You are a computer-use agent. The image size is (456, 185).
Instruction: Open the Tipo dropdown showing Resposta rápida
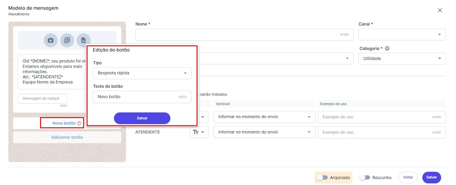tap(142, 73)
